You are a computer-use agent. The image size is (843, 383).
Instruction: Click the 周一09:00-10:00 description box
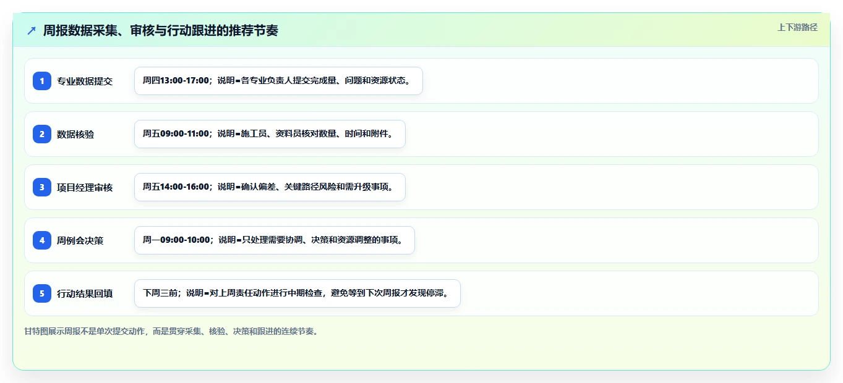[274, 240]
